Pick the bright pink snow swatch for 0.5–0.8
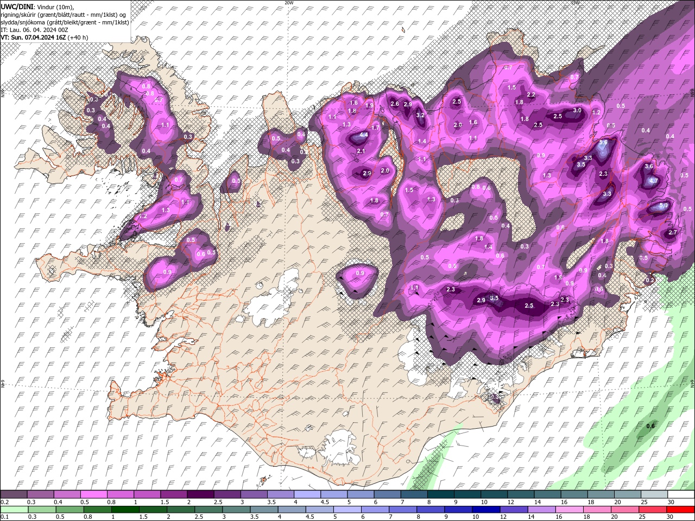Viewport: 695px width, 521px height. coord(93,494)
